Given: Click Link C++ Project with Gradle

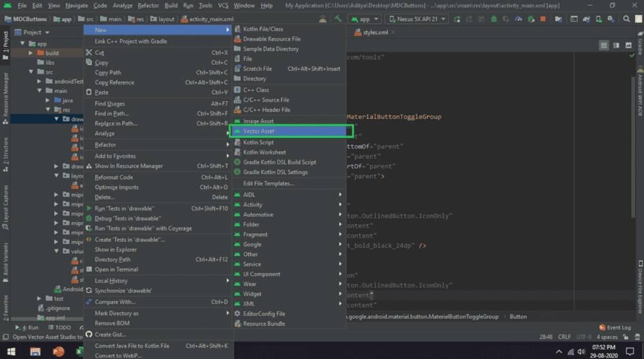Looking at the screenshot, I should tap(158, 41).
